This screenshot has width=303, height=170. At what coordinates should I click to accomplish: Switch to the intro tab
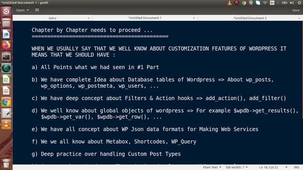tap(53, 18)
